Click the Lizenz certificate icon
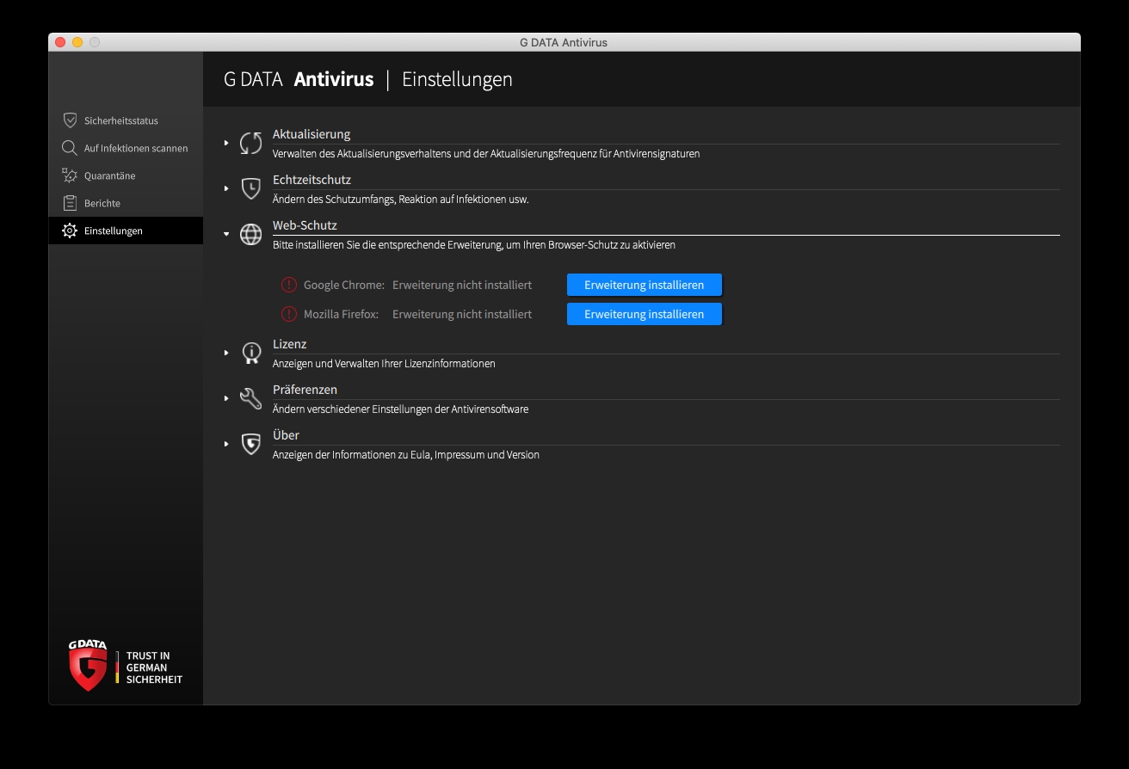This screenshot has width=1129, height=769. click(x=250, y=353)
